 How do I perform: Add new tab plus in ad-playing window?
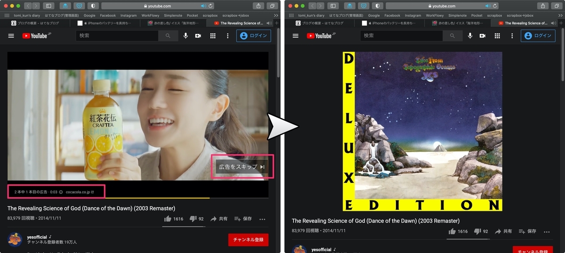pyautogui.click(x=276, y=23)
